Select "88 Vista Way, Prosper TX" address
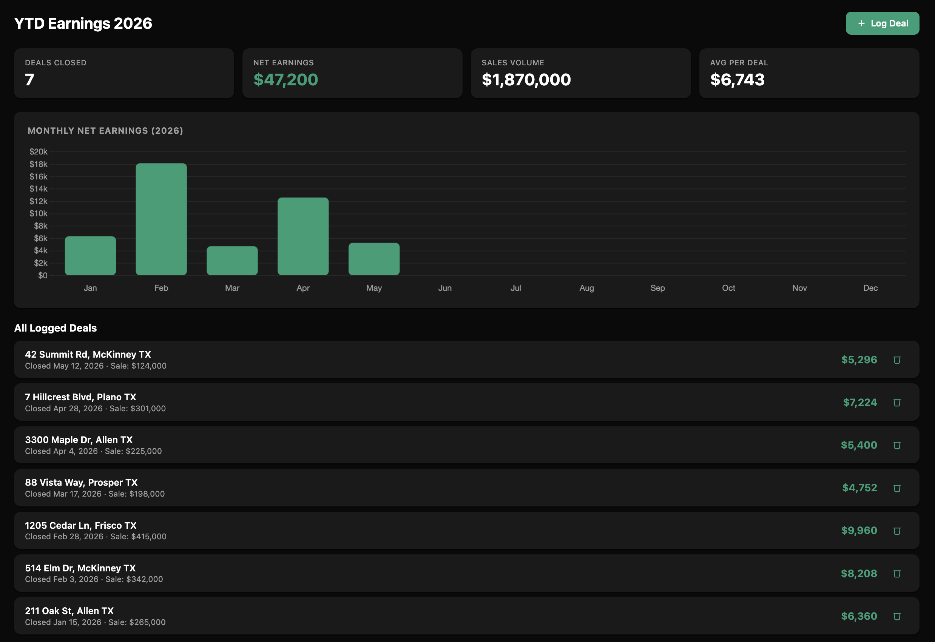The image size is (935, 642). 81,482
